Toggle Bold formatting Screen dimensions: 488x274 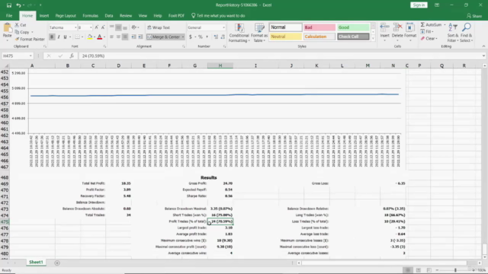52,37
